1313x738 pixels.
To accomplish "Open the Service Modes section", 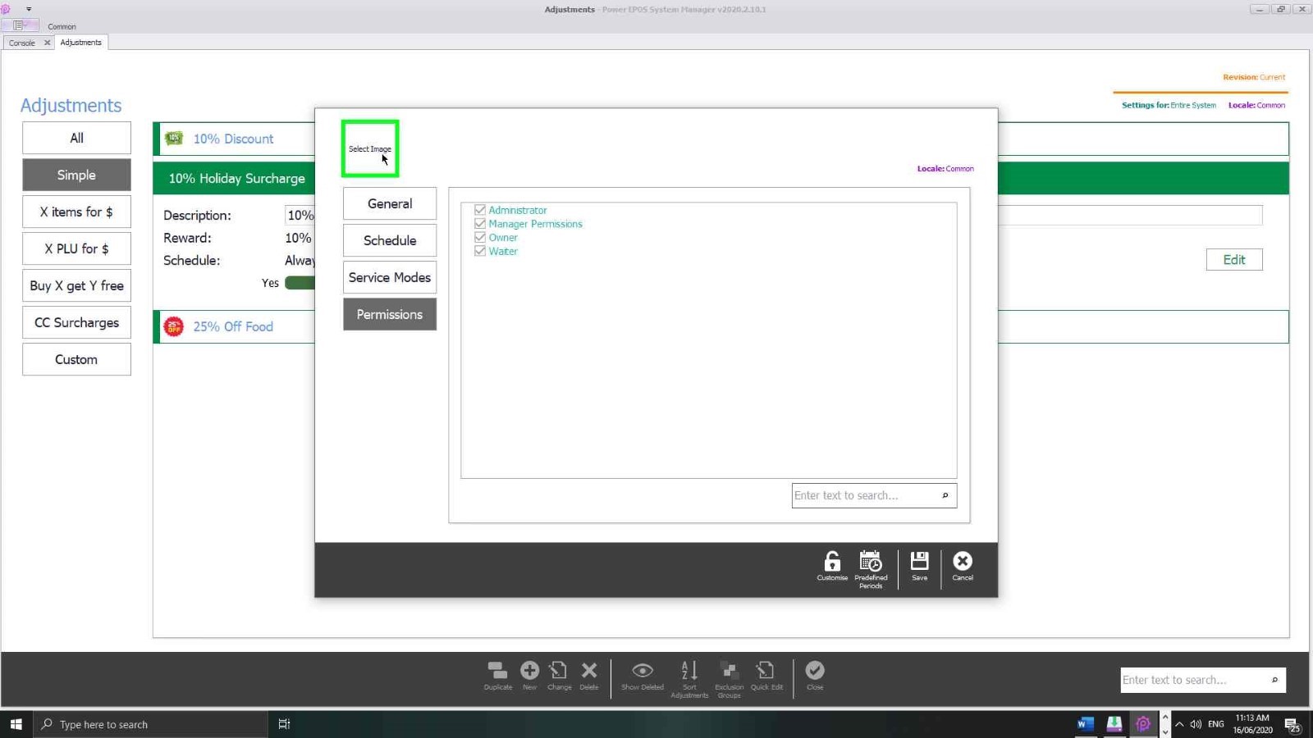I will (390, 277).
